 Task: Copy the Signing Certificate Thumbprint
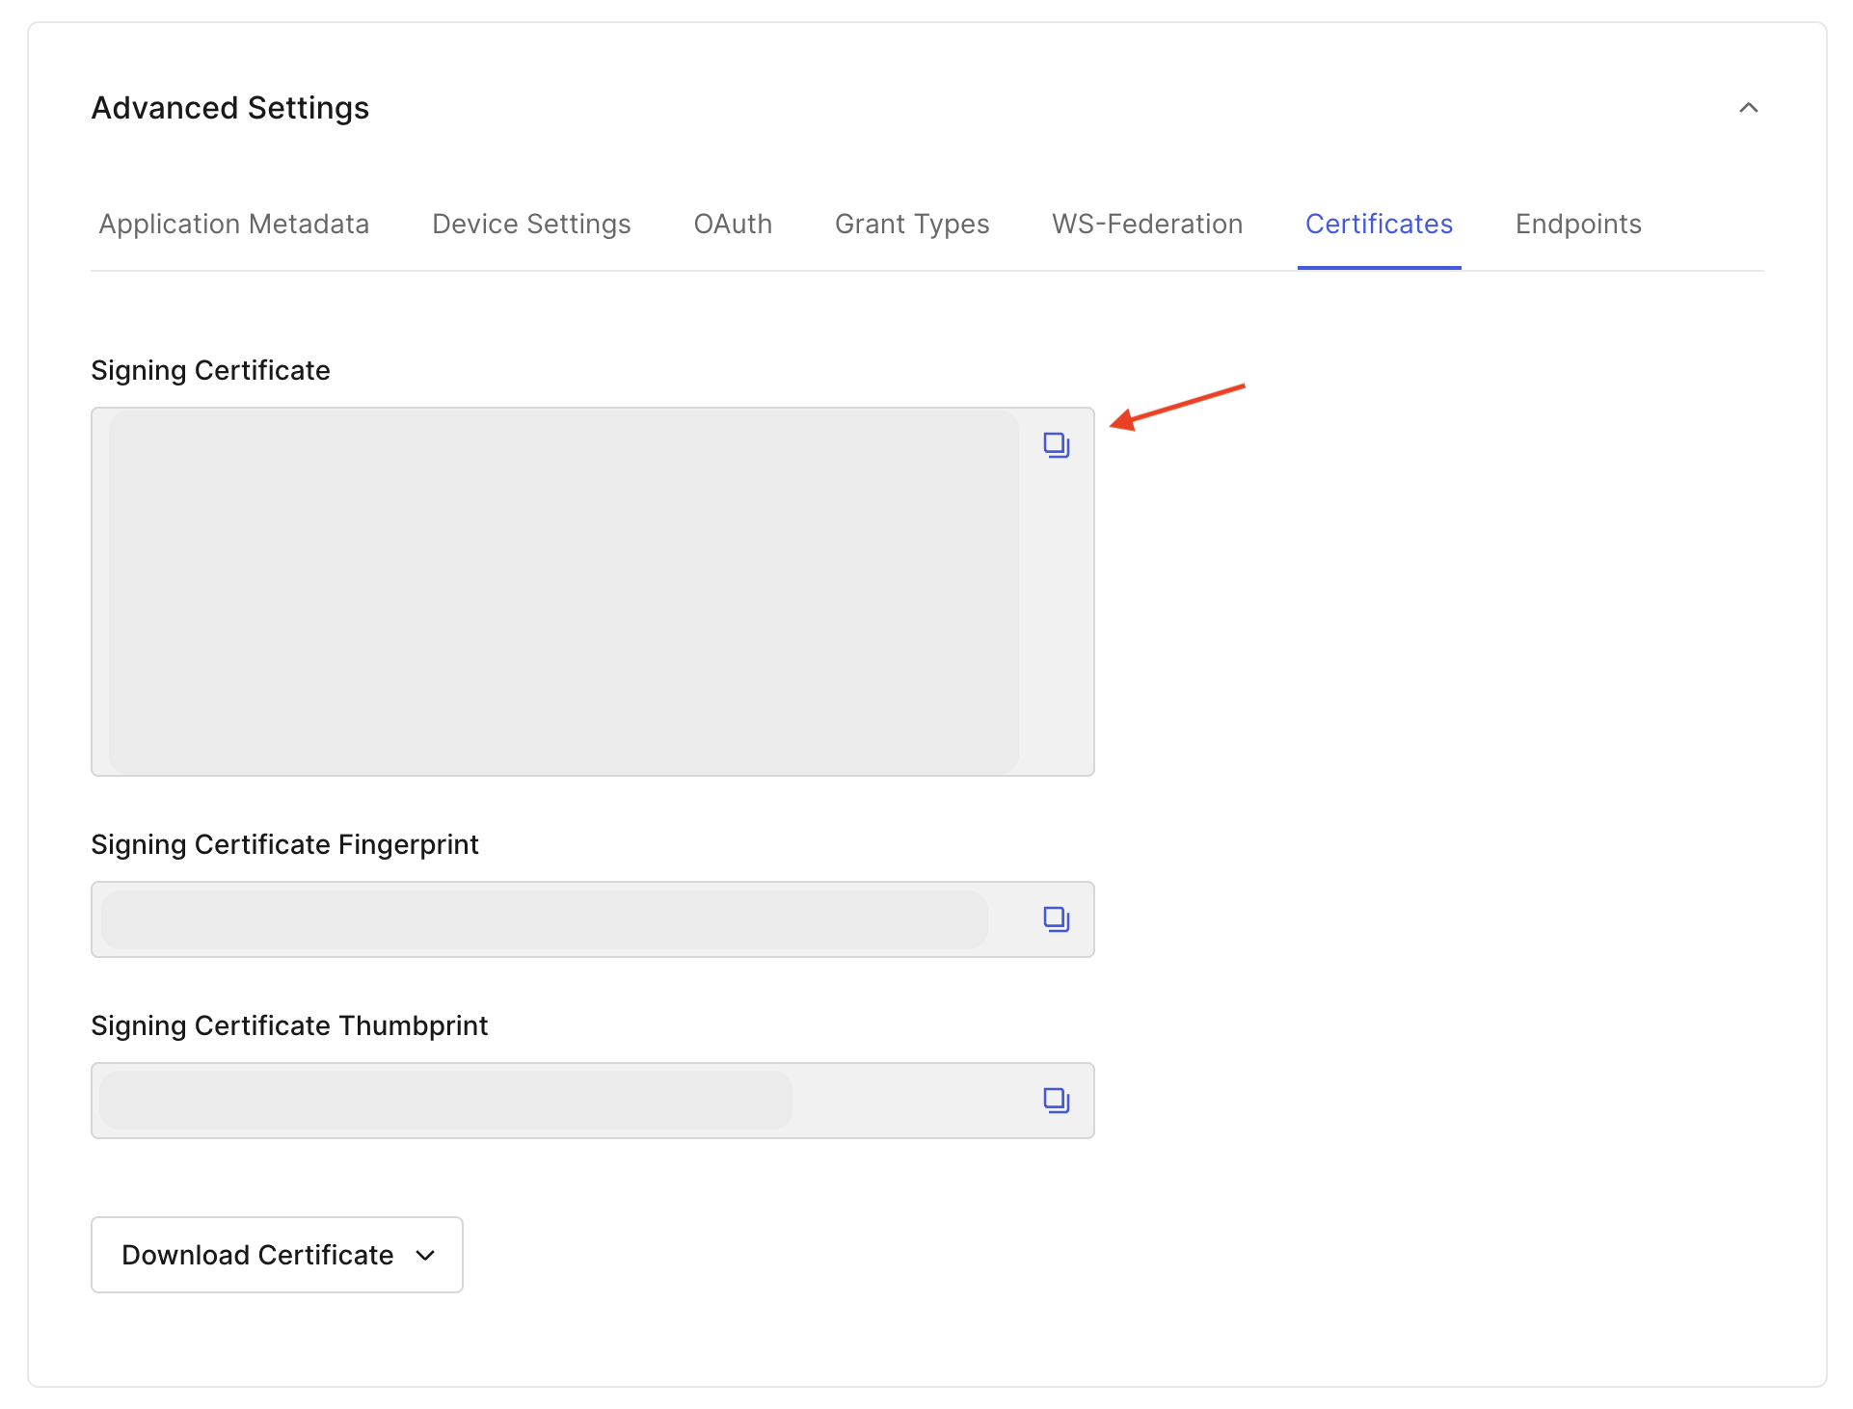[1057, 1100]
